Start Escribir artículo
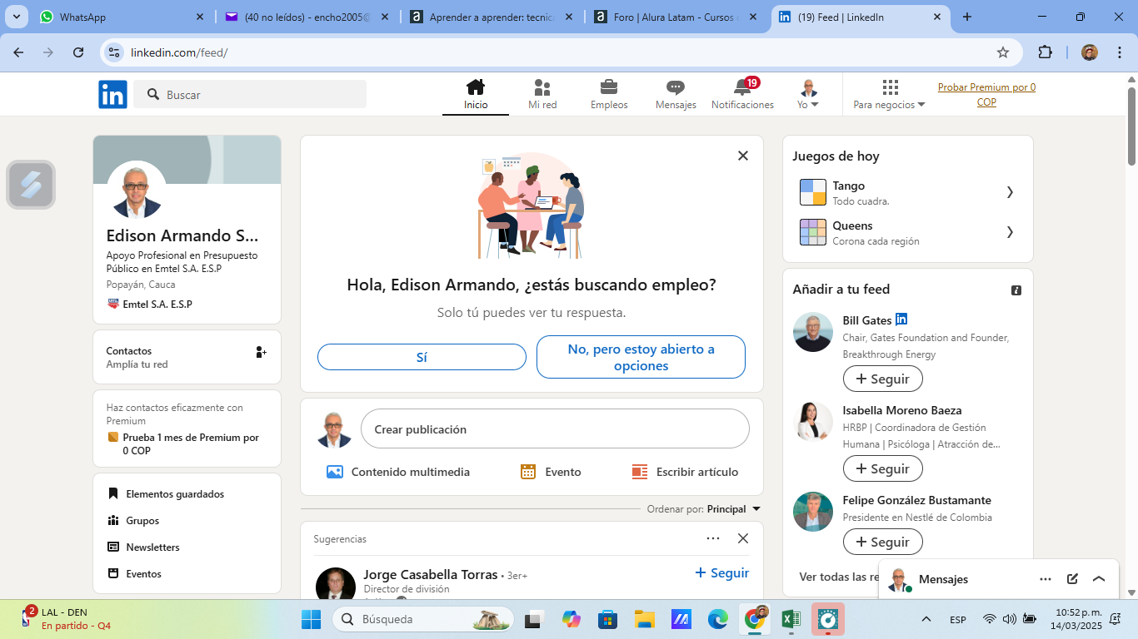 pos(685,472)
